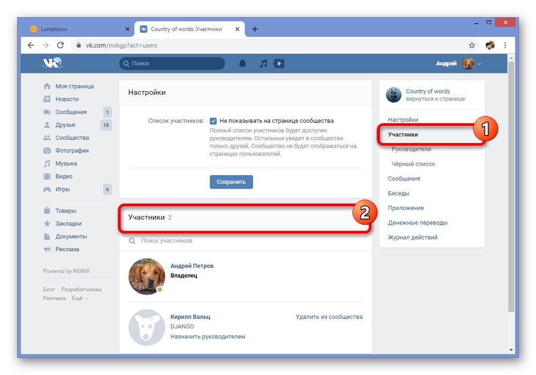Viewport: 536px width, 375px height.
Task: Click Андрей Петров dog avatar thumbnail
Action: point(146,276)
